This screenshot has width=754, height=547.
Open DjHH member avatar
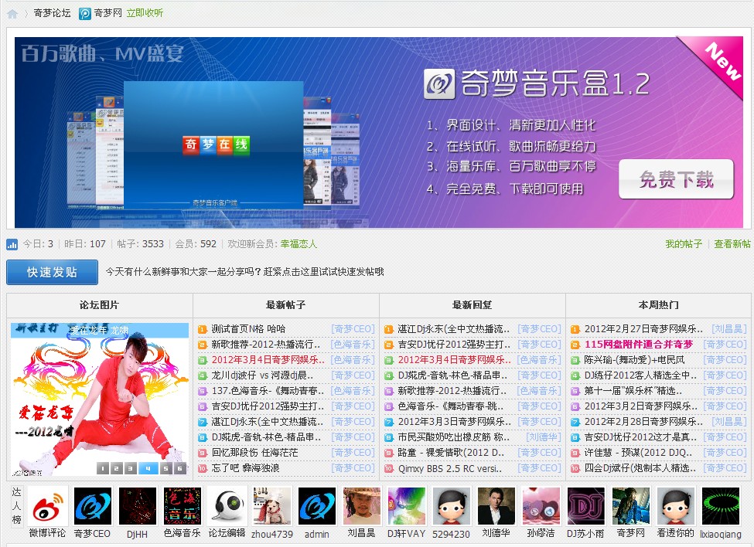click(138, 506)
